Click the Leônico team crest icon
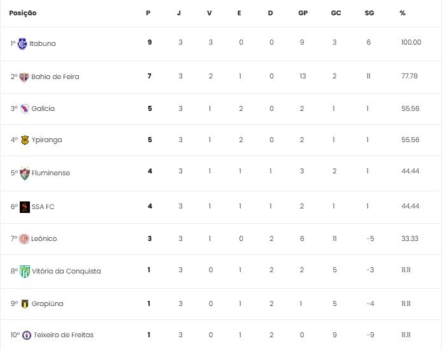 tap(25, 238)
